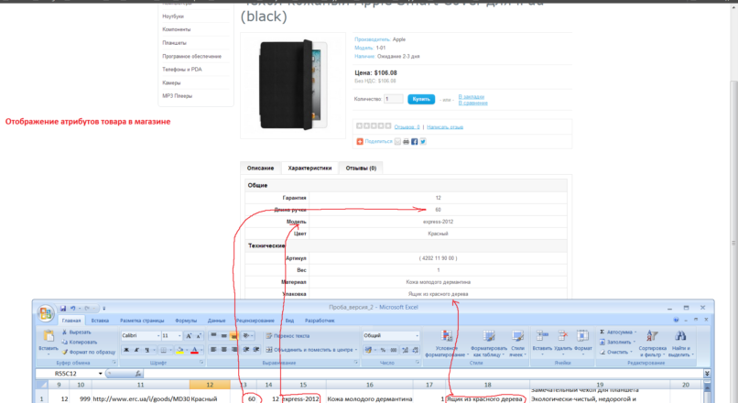
Task: Open the font size 11 dropdown
Action: point(179,335)
